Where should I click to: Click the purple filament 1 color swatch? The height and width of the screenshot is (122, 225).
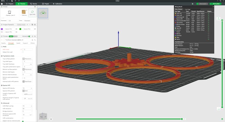(x=2, y=29)
